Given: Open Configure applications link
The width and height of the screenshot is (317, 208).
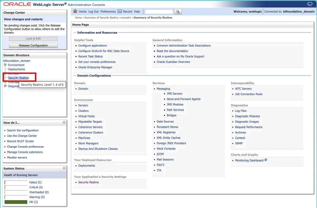Looking at the screenshot, I should point(92,46).
